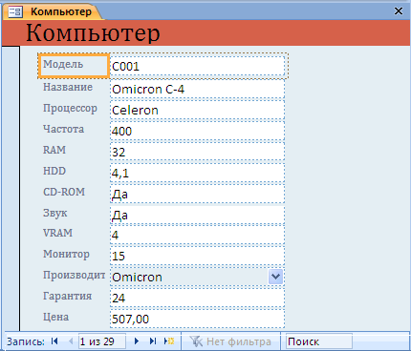The width and height of the screenshot is (411, 351).
Task: Click the Нет фильтра button
Action: (x=230, y=341)
